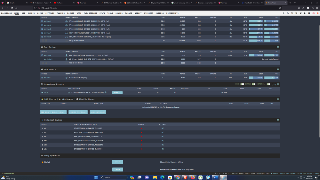
Task: Open Unassigned Devices settings gear icon
Action: point(275,84)
